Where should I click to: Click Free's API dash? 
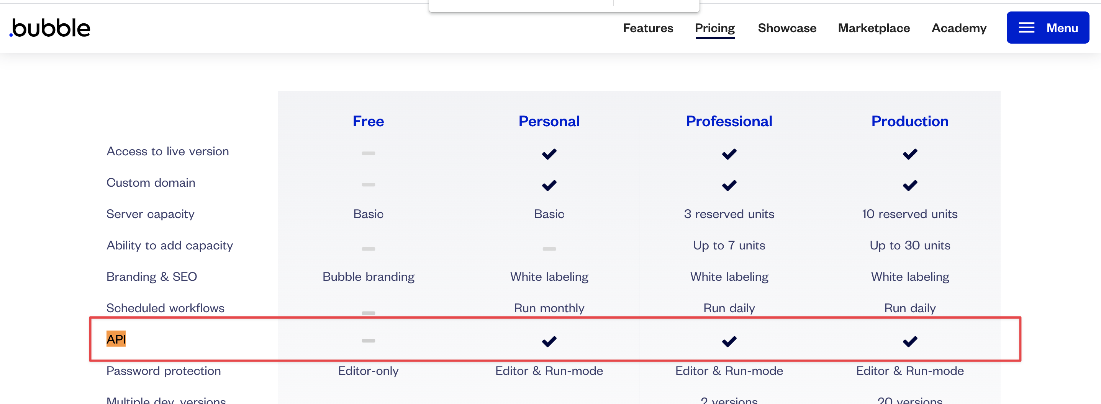[x=368, y=340]
